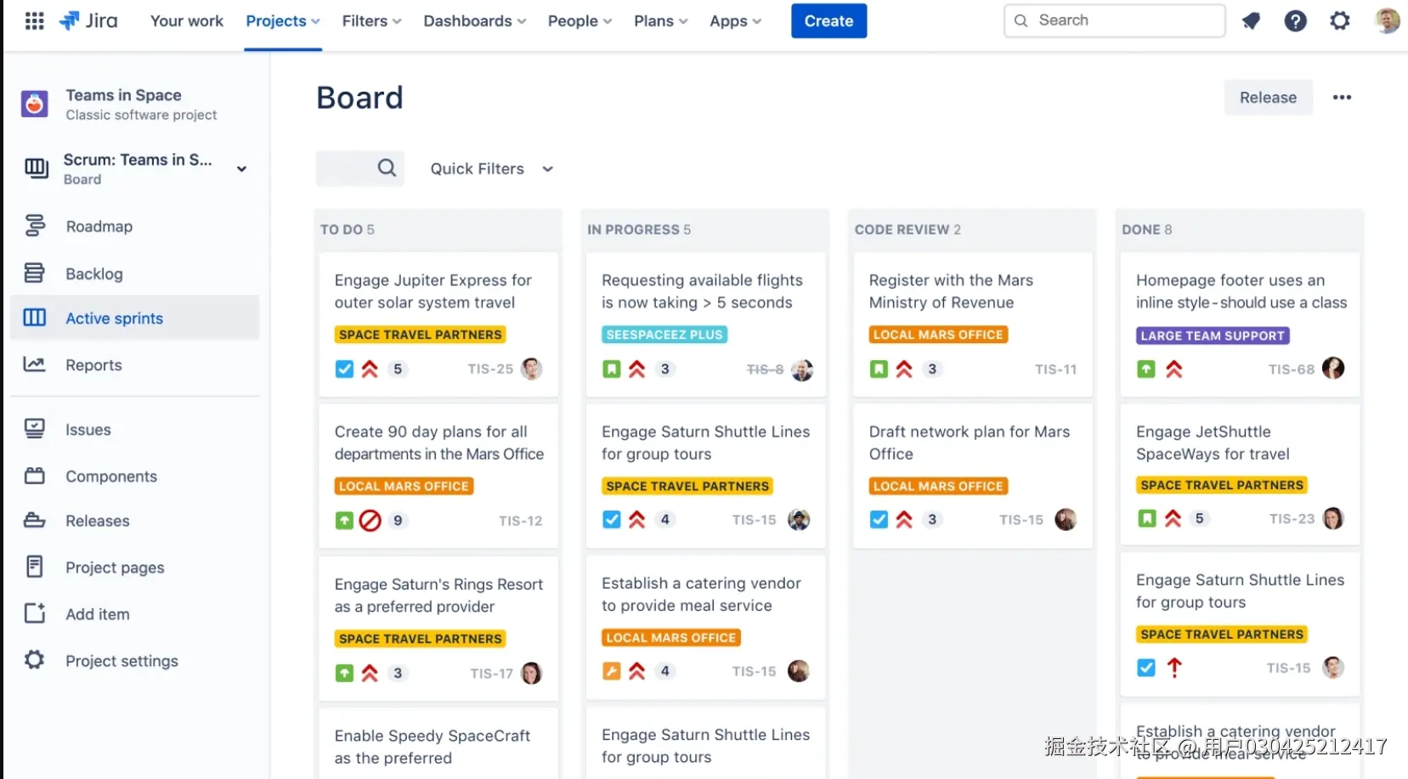Open issue link TIS-68
This screenshot has width=1408, height=779.
click(1292, 370)
